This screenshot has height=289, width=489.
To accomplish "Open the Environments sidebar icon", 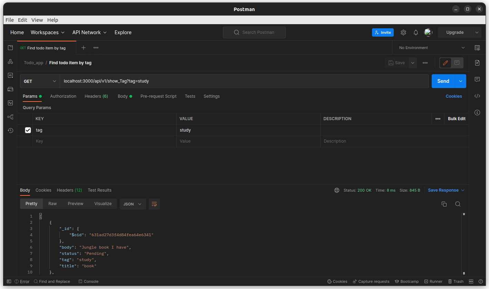I will tap(10, 75).
